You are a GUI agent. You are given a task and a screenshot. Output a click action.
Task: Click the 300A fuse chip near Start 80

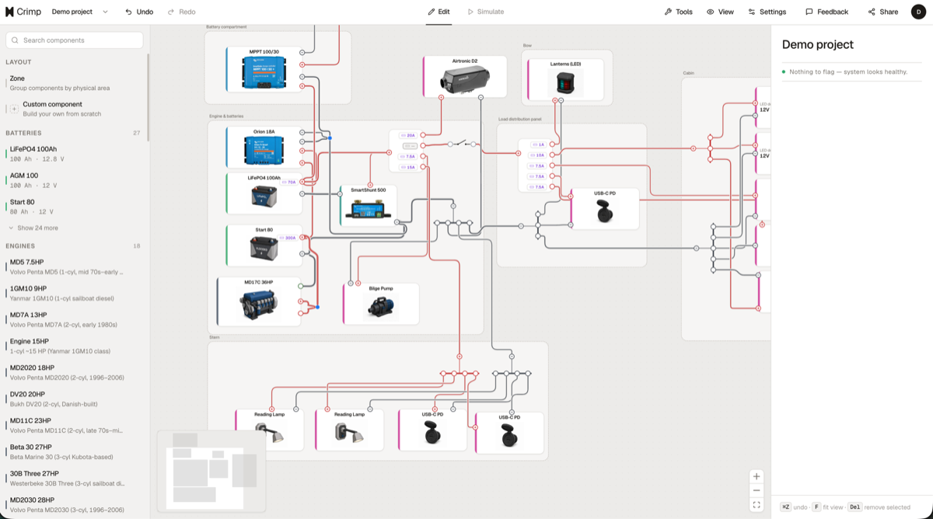288,238
